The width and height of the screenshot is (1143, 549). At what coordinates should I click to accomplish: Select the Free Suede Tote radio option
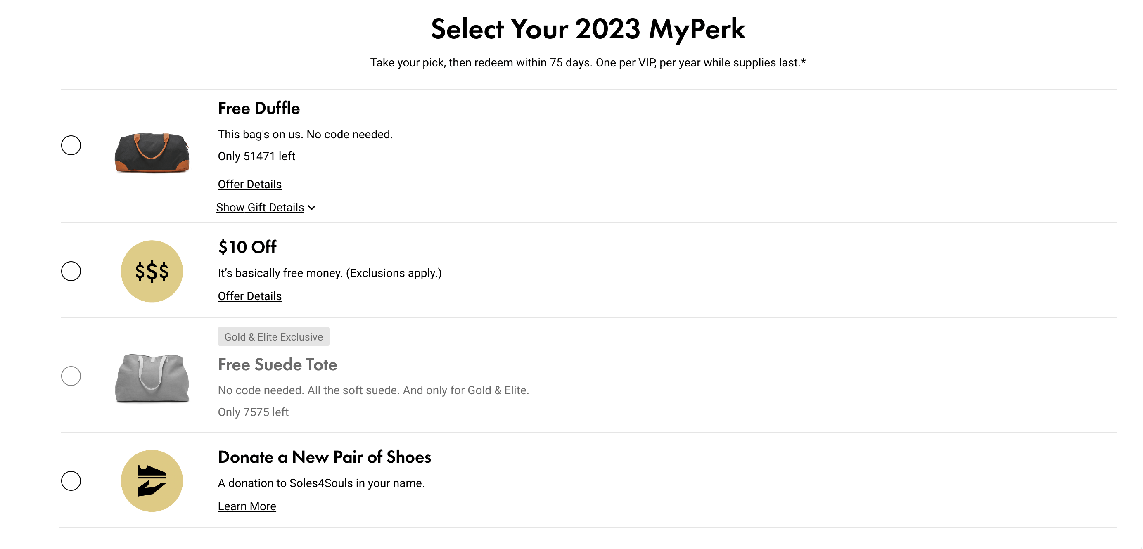tap(71, 376)
